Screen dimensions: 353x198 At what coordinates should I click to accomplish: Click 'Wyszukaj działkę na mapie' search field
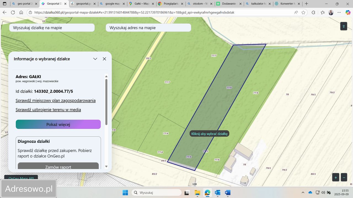52,28
